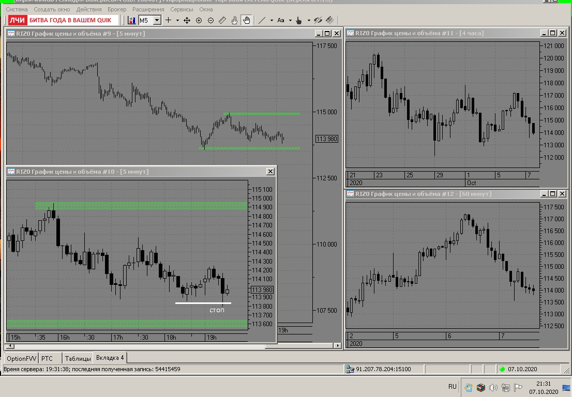Click the server connection icon in status bar
The image size is (572, 397).
click(x=350, y=369)
